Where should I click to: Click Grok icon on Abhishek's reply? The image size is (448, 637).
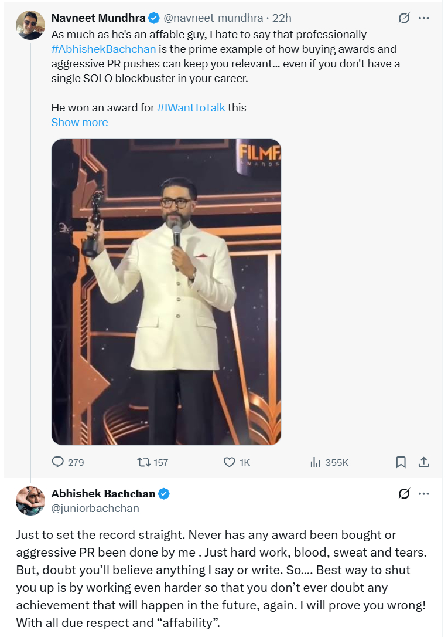tap(404, 494)
